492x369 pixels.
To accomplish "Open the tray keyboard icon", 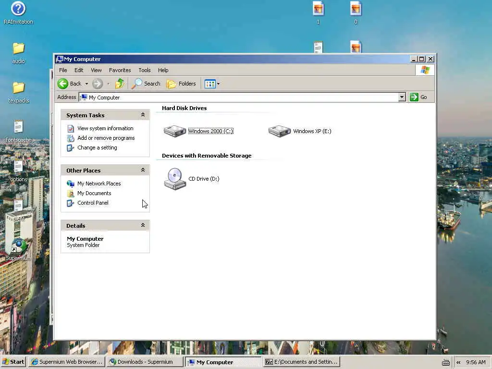I will [x=445, y=362].
